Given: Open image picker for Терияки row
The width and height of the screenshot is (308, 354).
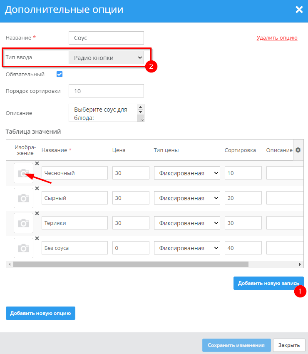Looking at the screenshot, I should pos(24,223).
